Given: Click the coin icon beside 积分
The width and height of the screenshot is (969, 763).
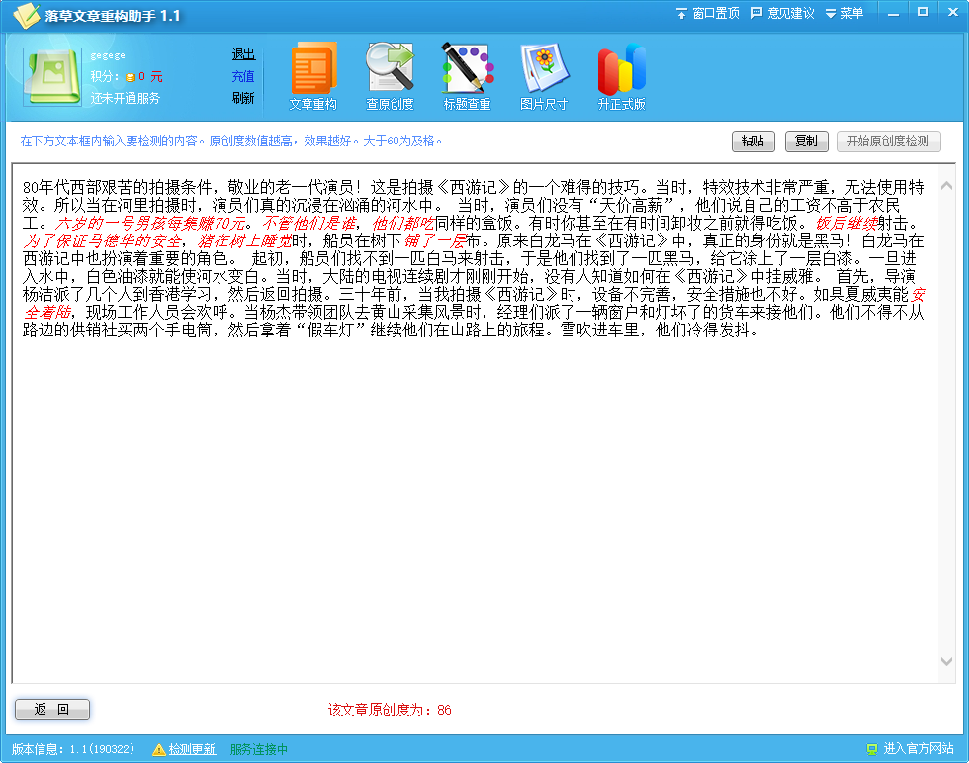Looking at the screenshot, I should pyautogui.click(x=131, y=77).
